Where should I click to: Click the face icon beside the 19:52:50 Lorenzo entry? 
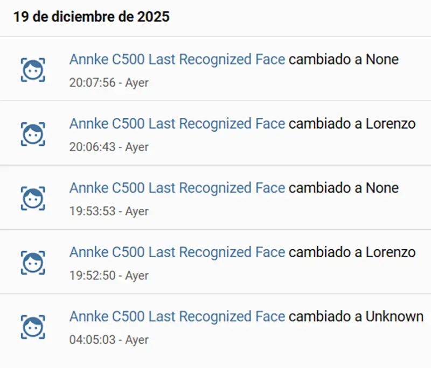pyautogui.click(x=33, y=261)
